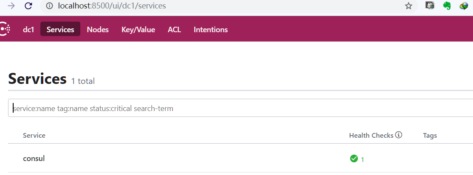
Task: Click the green passing check icon
Action: pos(354,158)
